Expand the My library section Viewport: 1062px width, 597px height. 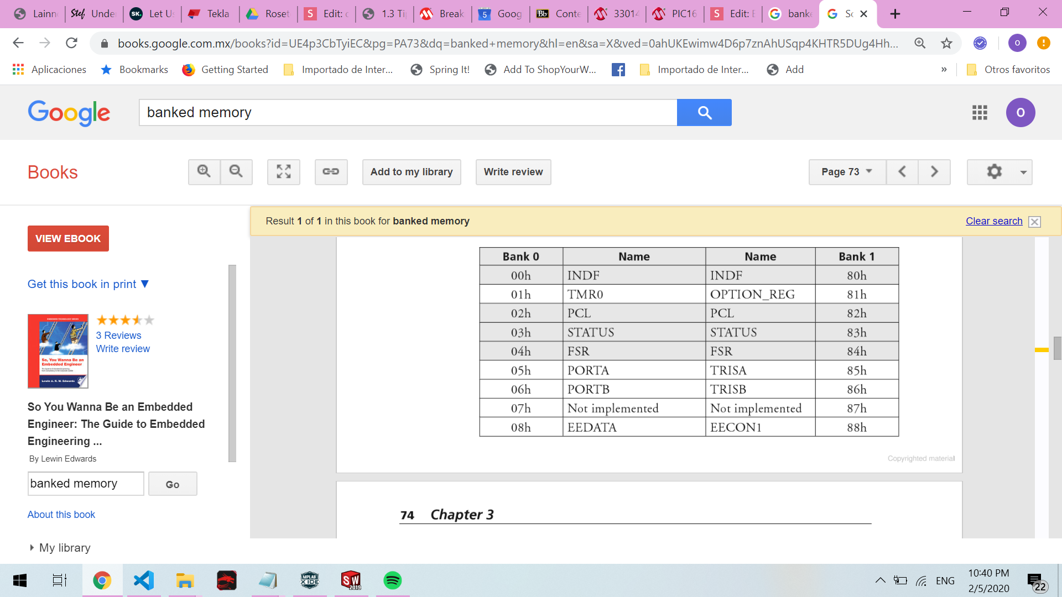[x=60, y=548]
